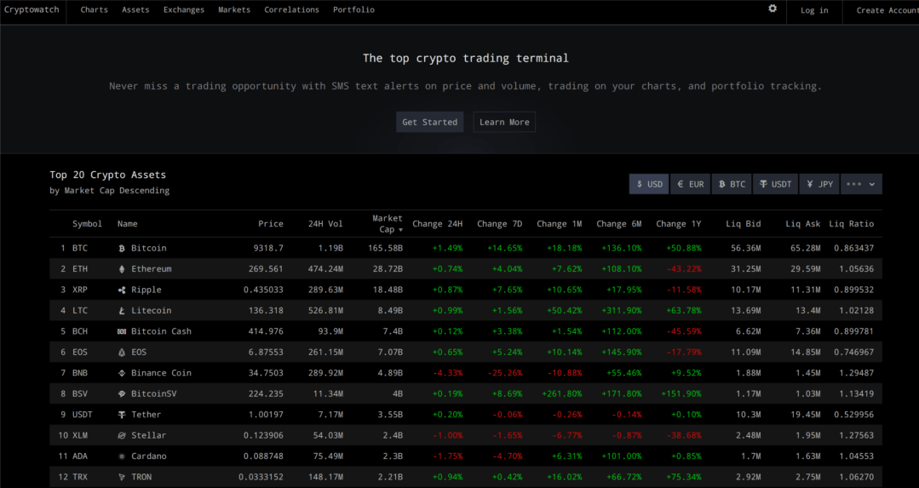This screenshot has width=919, height=488.
Task: Go to Cryptowatch home logo
Action: click(32, 10)
